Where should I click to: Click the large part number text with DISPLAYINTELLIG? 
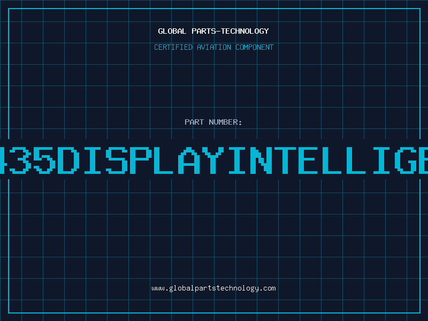[x=214, y=160]
